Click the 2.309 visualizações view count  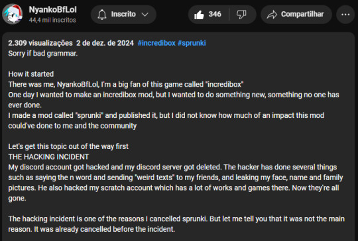pyautogui.click(x=40, y=43)
